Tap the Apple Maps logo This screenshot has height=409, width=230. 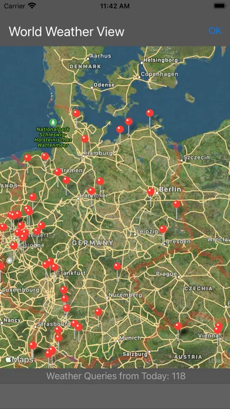(19, 360)
